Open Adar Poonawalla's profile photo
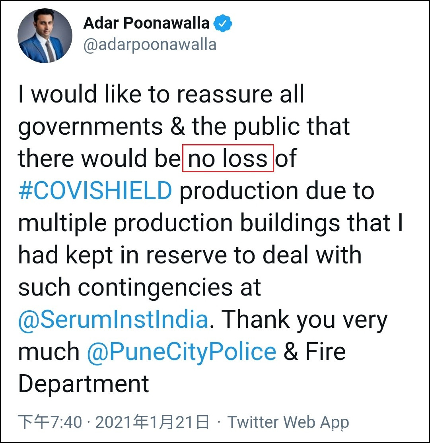The image size is (430, 443). 45,36
